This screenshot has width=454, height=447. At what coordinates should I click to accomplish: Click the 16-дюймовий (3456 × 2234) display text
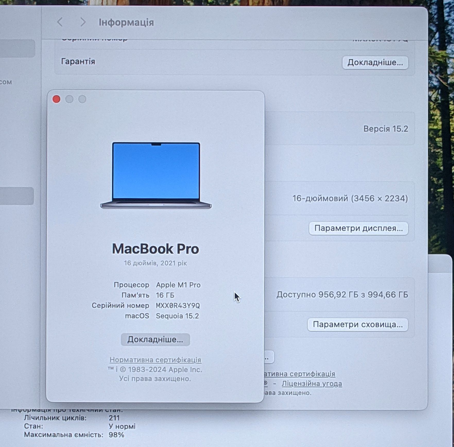(x=350, y=198)
